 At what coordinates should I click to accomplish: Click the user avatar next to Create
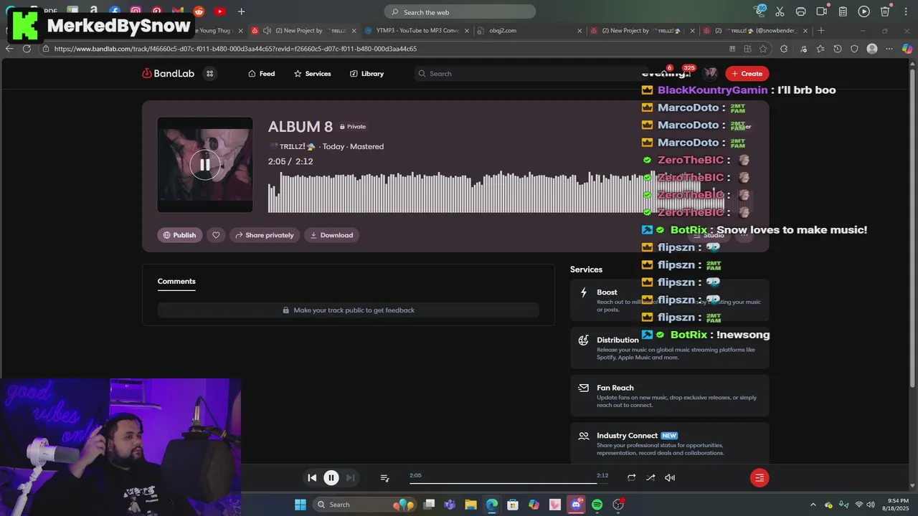pyautogui.click(x=710, y=74)
